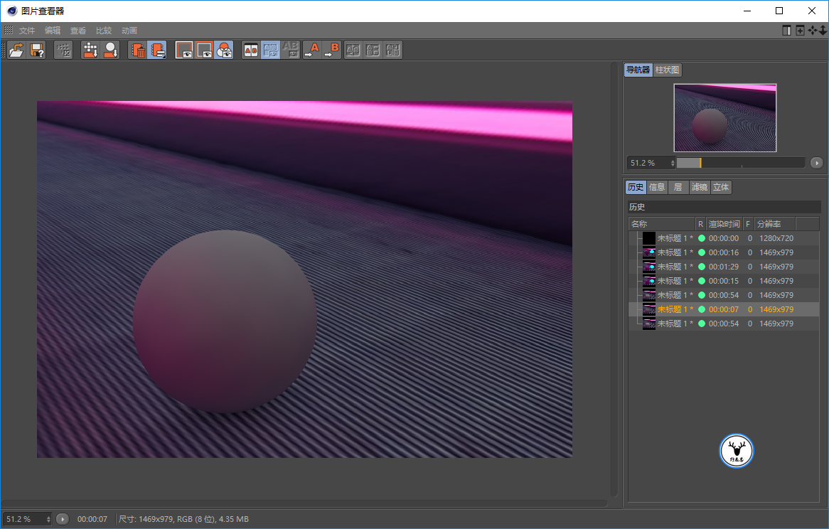Toggle the green R dot for the 00:01:29 render
The image size is (829, 529).
[x=701, y=267]
